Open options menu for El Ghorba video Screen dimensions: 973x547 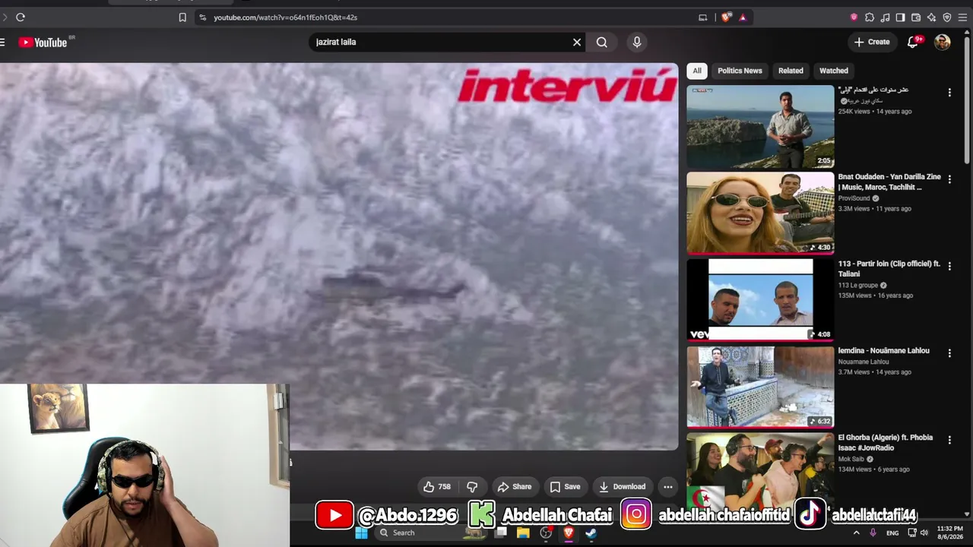point(949,441)
